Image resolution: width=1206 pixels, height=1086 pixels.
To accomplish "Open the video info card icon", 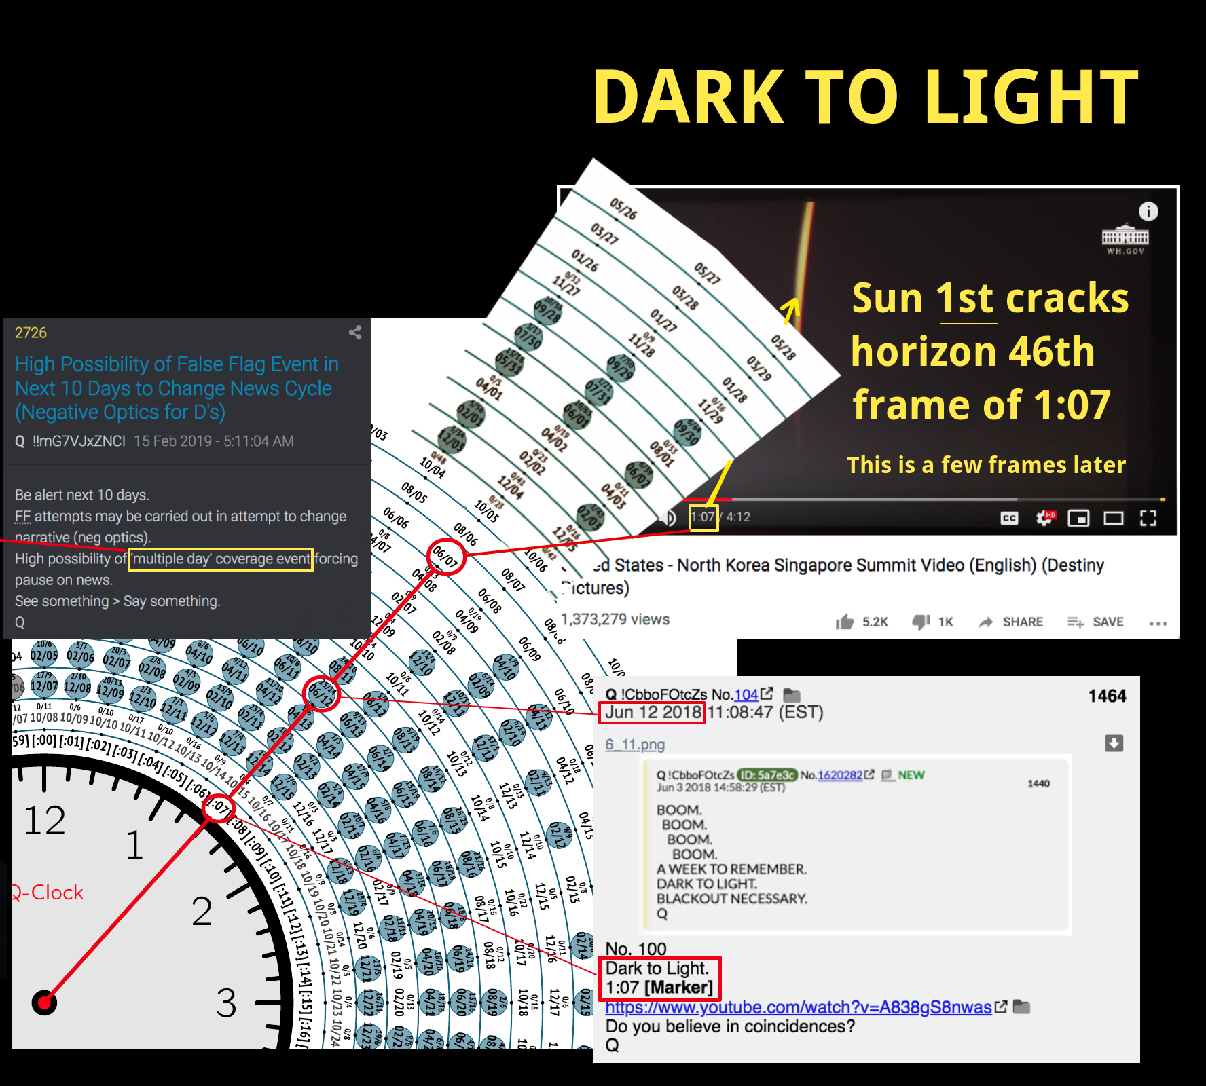I will pyautogui.click(x=1148, y=212).
